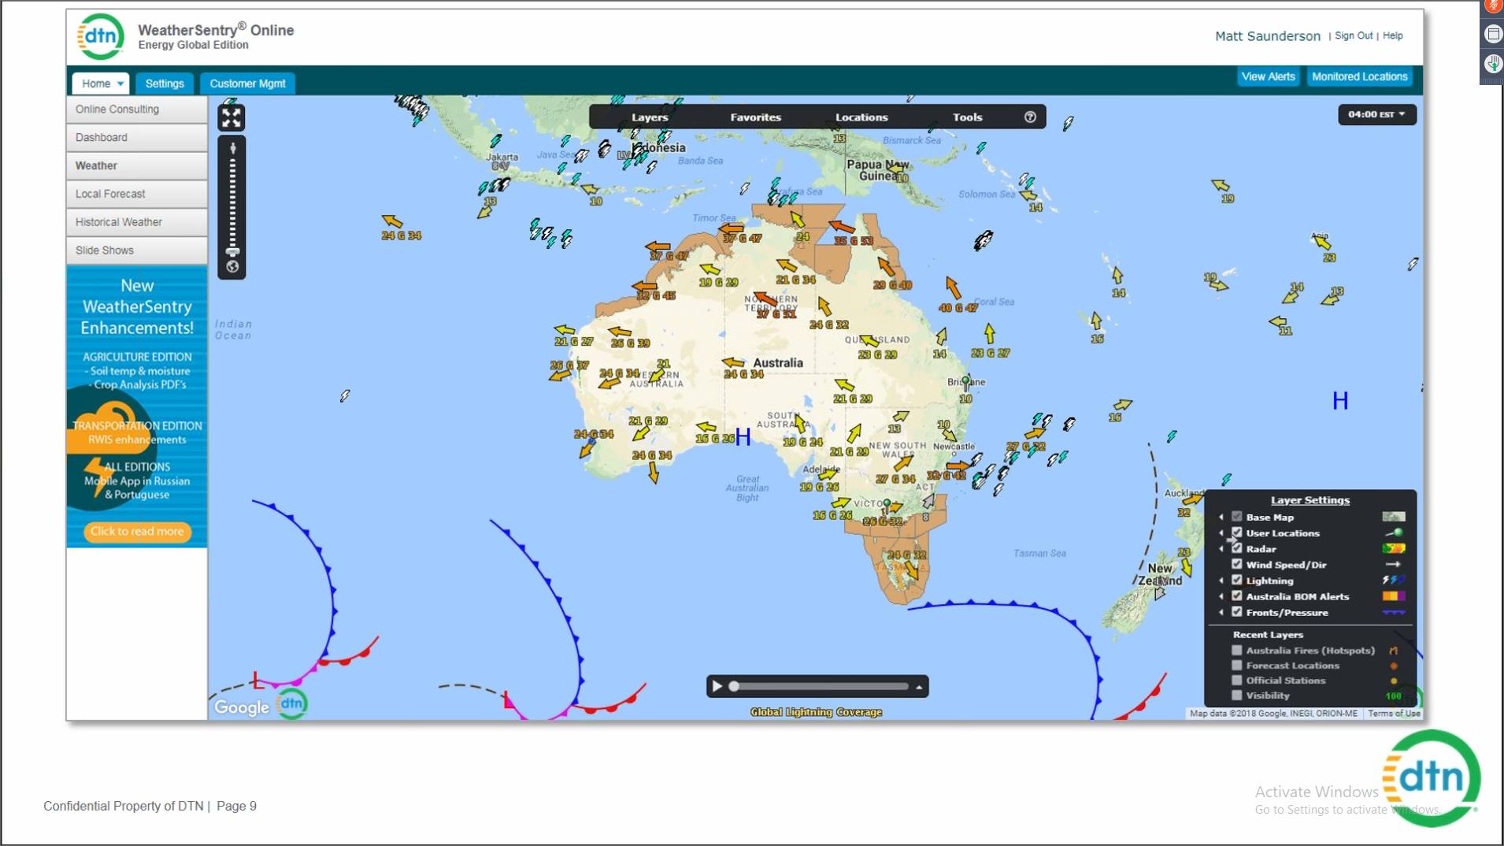Click the blue H pressure marker near Great Australian Bight
Screen dimensions: 1504x846
tap(743, 438)
